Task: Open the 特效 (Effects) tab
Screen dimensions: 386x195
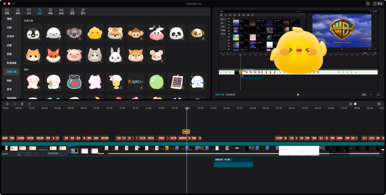Action: 50,11
